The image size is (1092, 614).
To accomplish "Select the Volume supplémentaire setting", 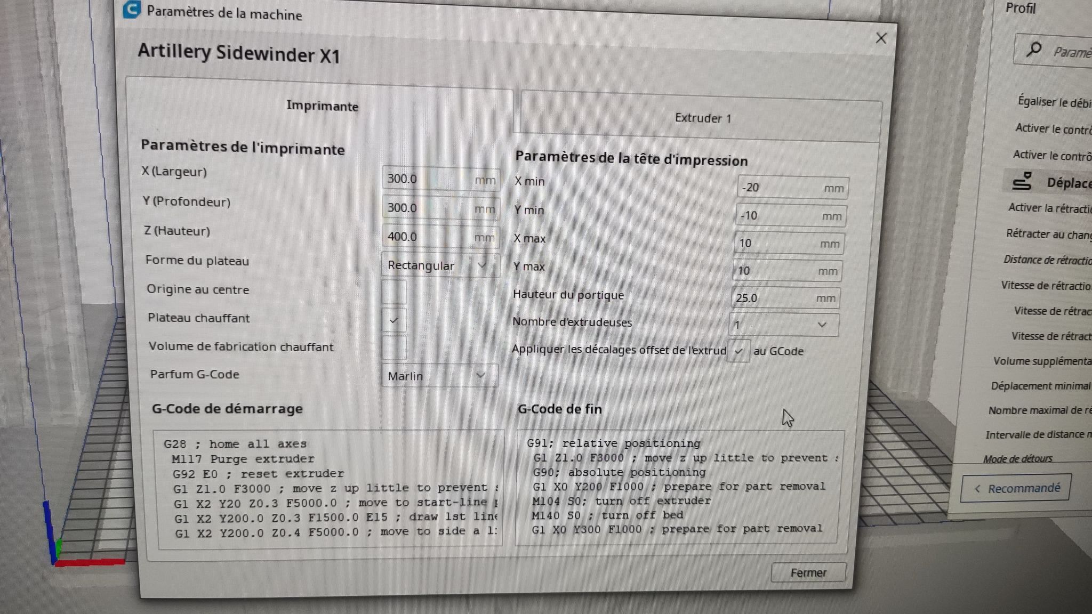I will 1042,361.
